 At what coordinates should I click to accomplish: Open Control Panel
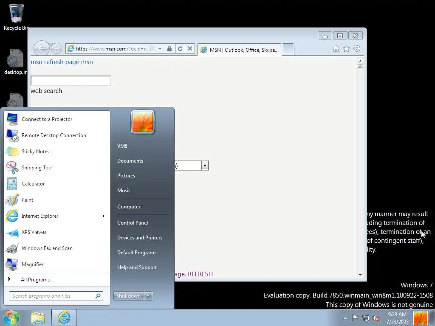pos(133,223)
